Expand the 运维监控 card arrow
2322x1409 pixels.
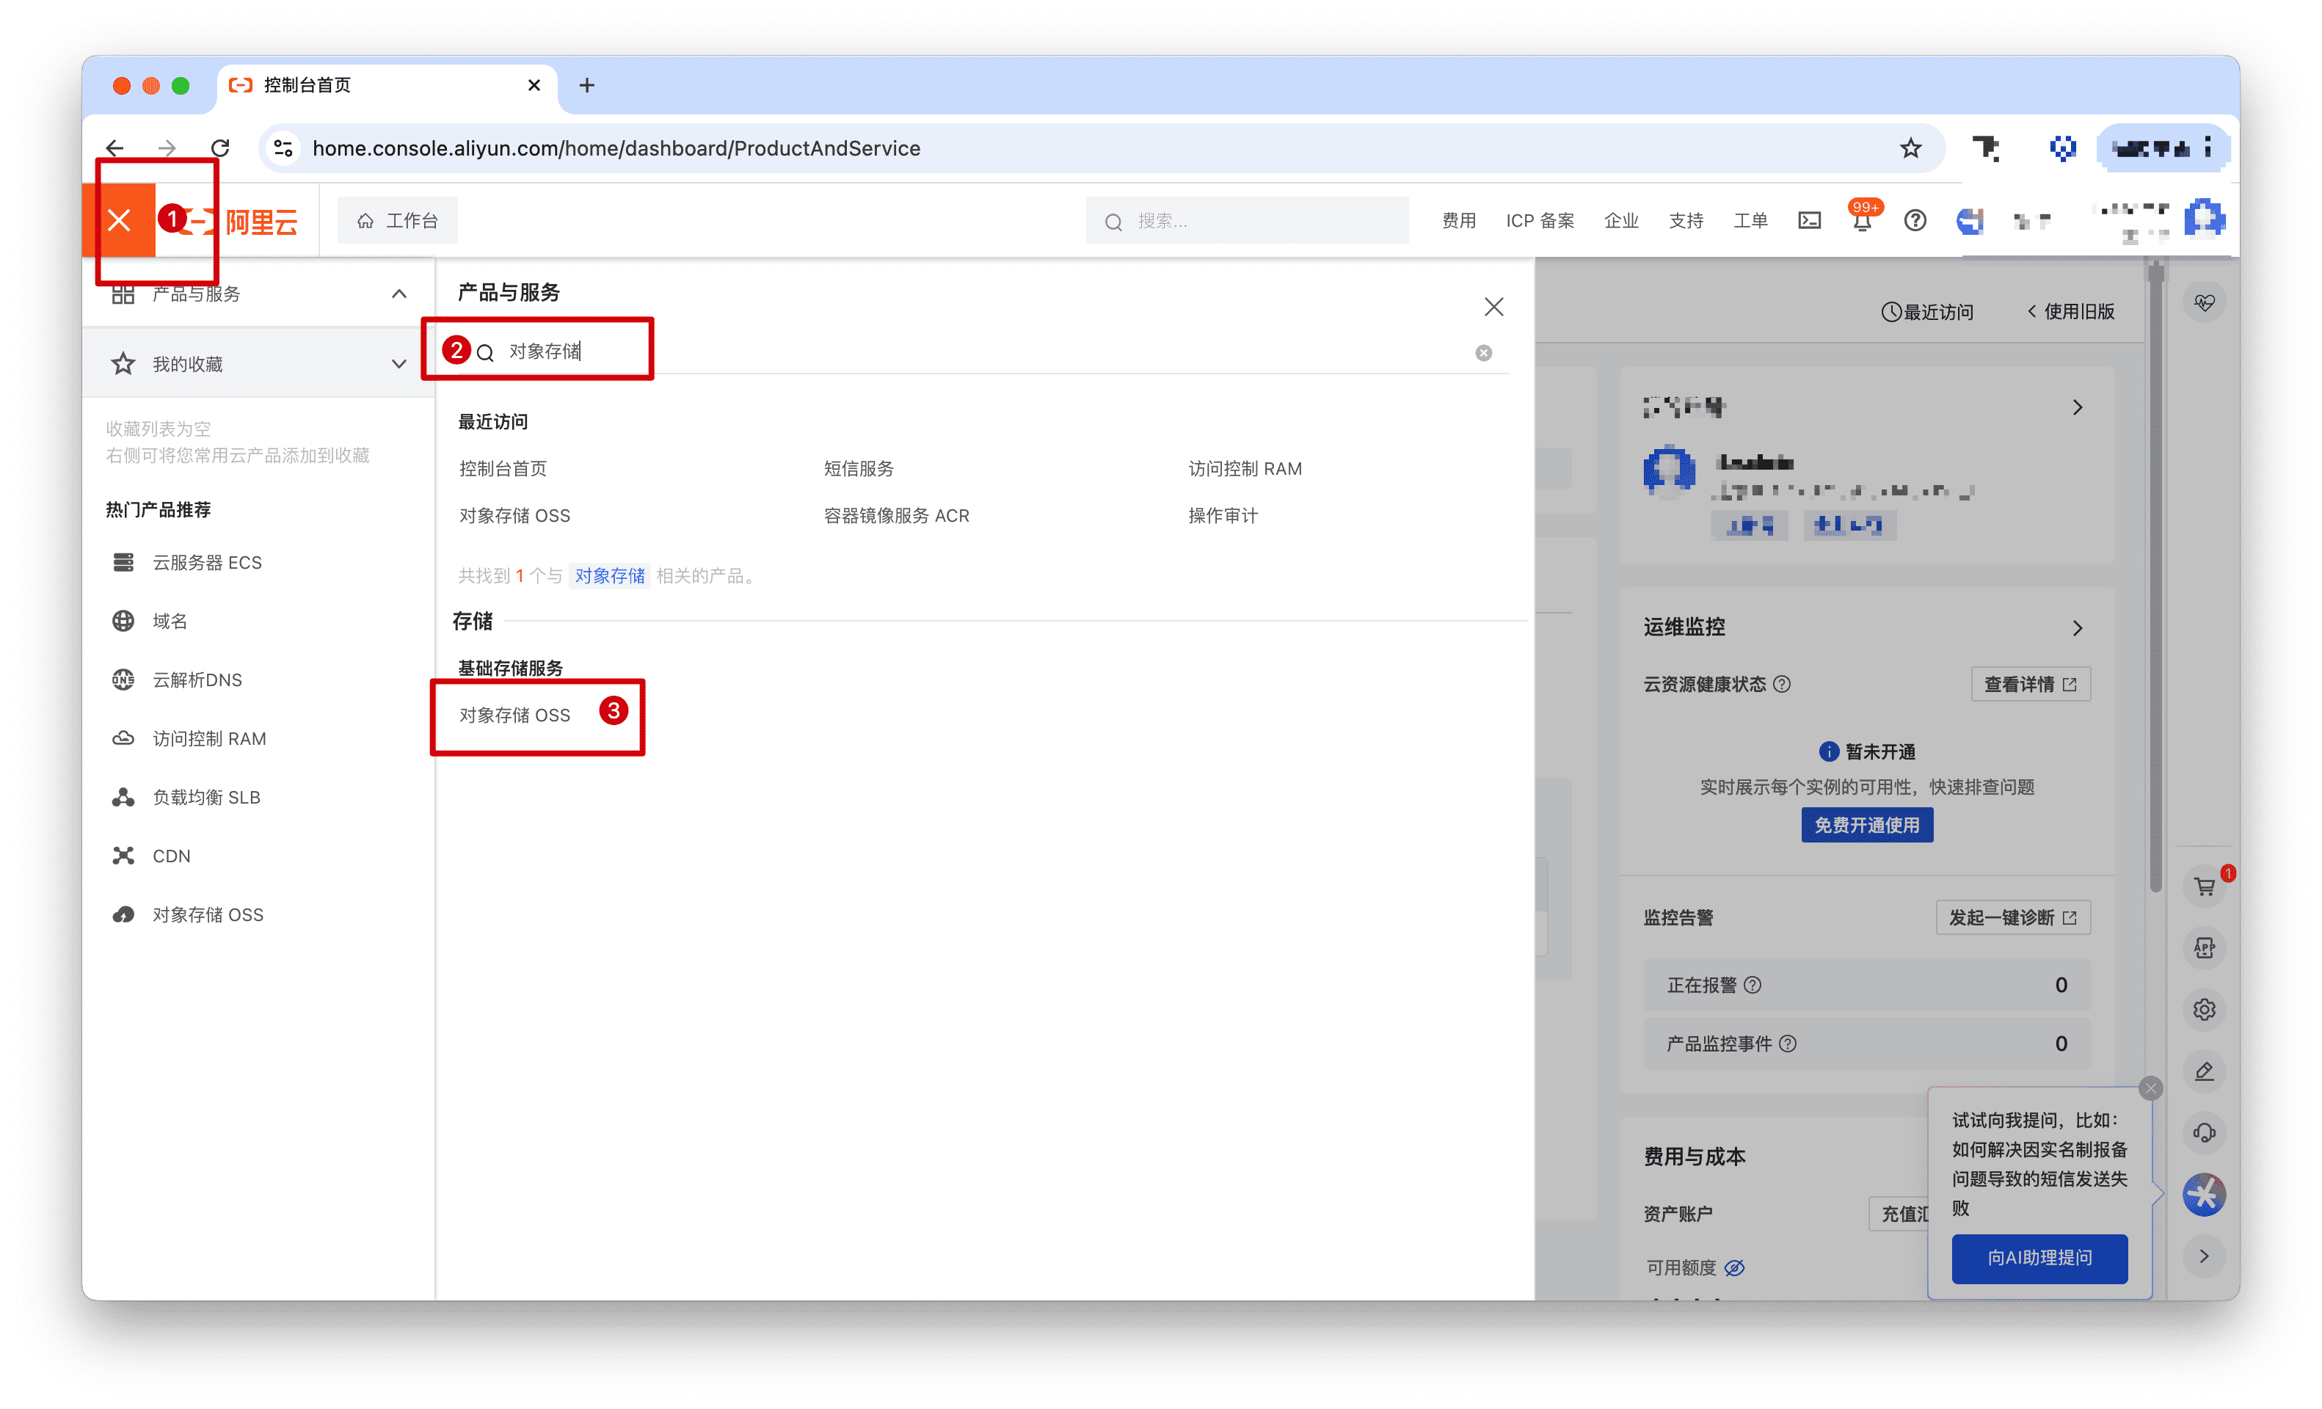(2077, 627)
